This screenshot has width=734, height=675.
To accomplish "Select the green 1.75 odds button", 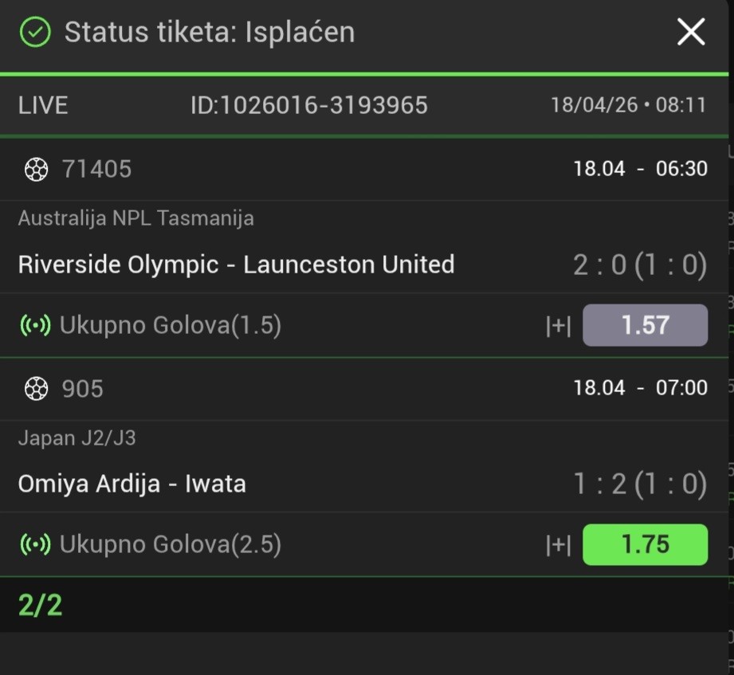I will tap(645, 544).
